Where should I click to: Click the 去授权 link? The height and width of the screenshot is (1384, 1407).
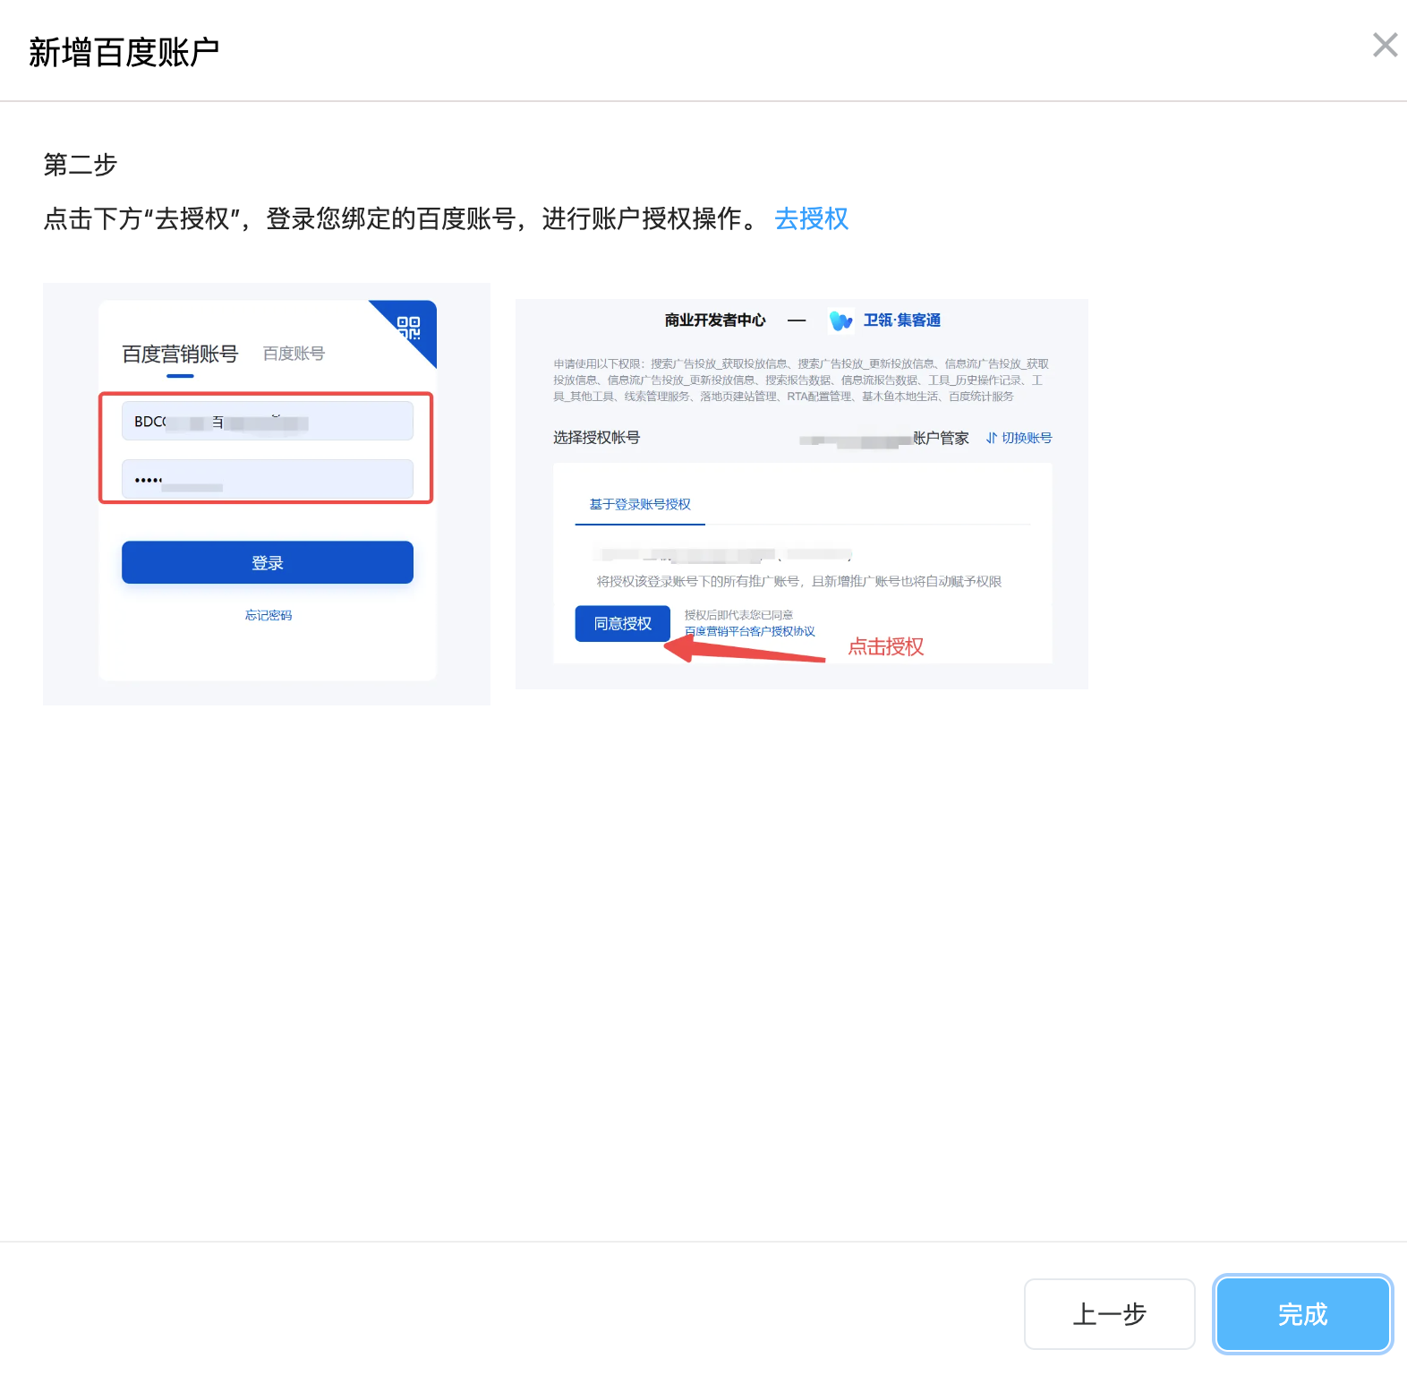[811, 218]
